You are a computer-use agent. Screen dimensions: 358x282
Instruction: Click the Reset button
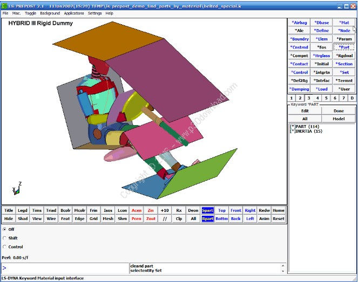[x=279, y=218]
